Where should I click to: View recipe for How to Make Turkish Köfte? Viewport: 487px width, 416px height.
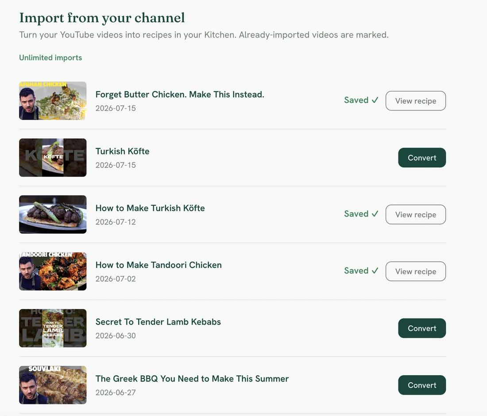pyautogui.click(x=416, y=214)
